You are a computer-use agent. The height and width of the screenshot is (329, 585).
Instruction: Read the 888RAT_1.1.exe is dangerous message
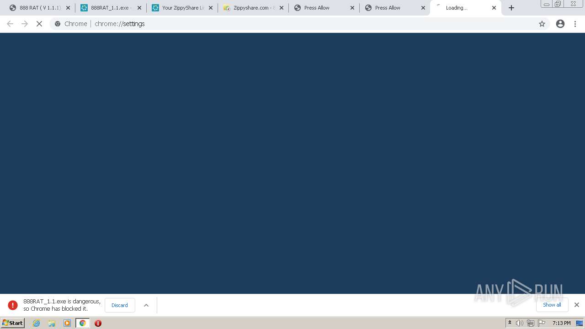point(62,305)
